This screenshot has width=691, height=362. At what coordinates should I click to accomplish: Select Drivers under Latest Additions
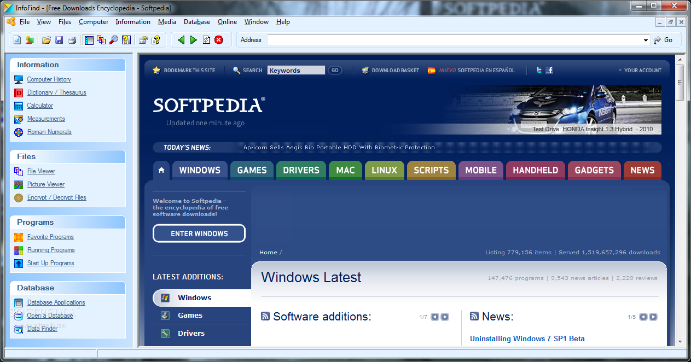tap(191, 333)
